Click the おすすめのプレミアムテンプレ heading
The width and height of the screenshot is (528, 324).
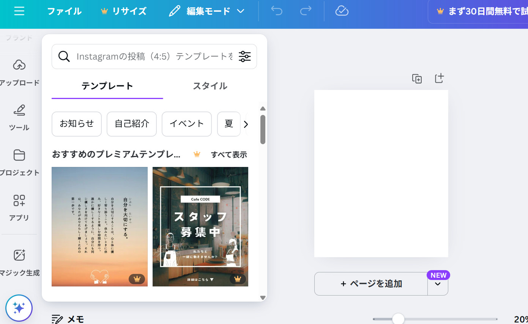pos(116,154)
